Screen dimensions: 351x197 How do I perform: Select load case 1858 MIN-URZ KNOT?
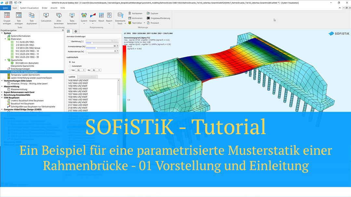pyautogui.click(x=77, y=92)
